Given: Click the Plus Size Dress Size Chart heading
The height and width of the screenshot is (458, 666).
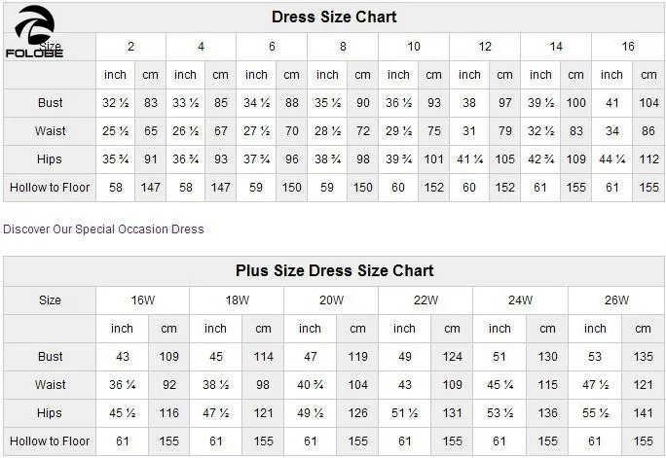Looking at the screenshot, I should pyautogui.click(x=334, y=271).
